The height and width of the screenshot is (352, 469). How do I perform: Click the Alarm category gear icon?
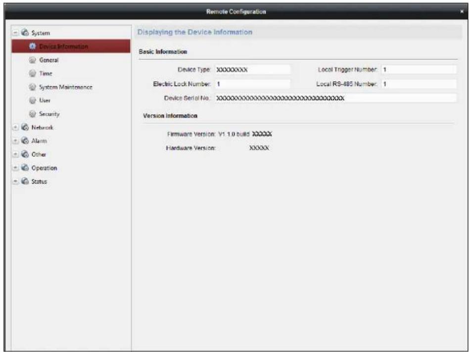(25, 140)
